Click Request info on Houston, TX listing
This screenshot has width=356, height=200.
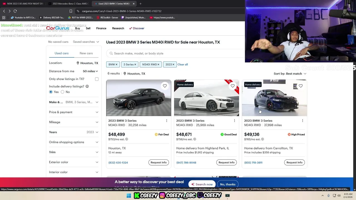click(159, 162)
